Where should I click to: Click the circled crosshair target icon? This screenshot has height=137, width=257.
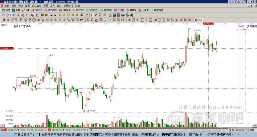51,20
